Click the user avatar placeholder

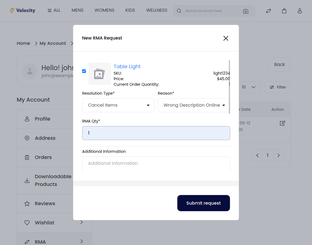[x=30, y=71]
